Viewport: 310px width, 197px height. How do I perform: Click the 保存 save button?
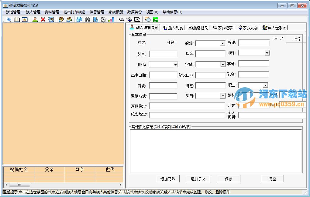[x=229, y=179]
